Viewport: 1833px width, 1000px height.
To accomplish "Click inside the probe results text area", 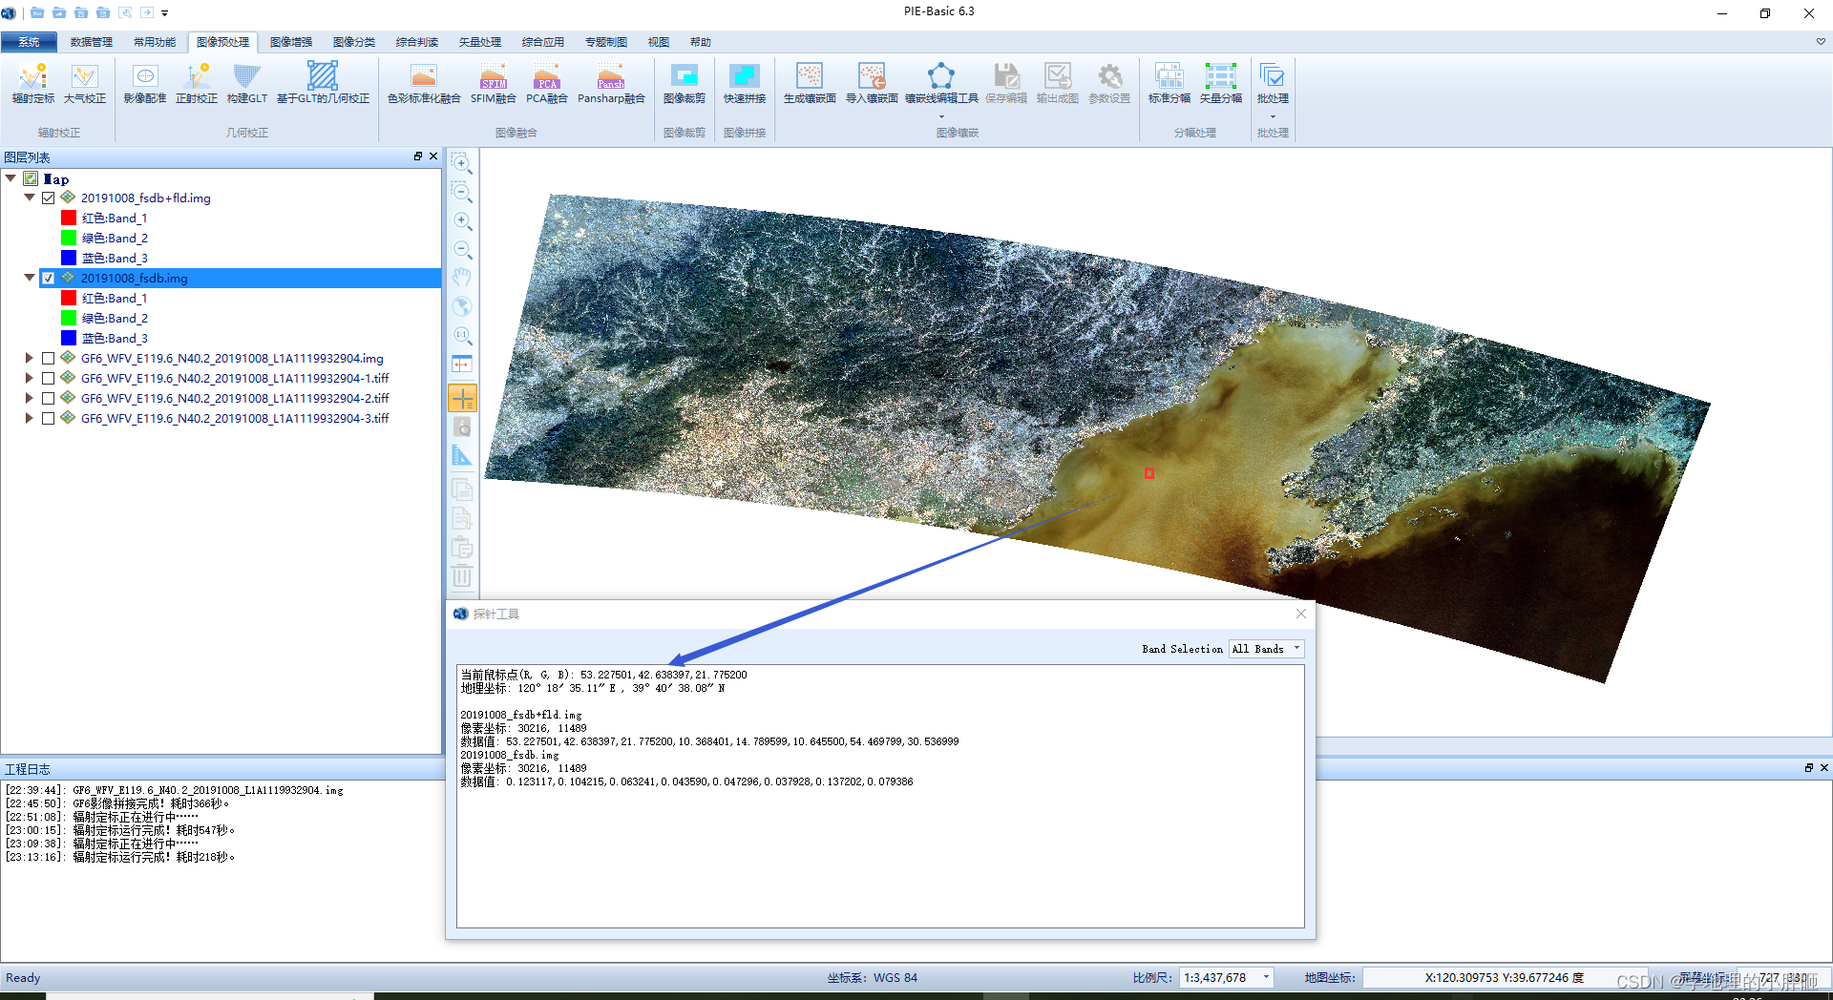I will click(x=880, y=796).
